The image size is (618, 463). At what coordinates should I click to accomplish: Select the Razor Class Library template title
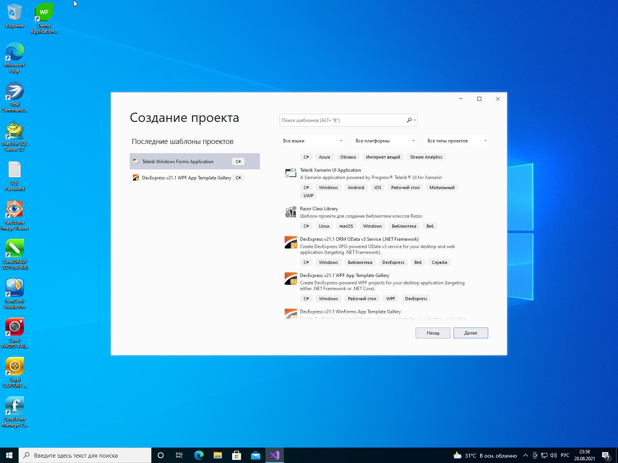(x=319, y=209)
